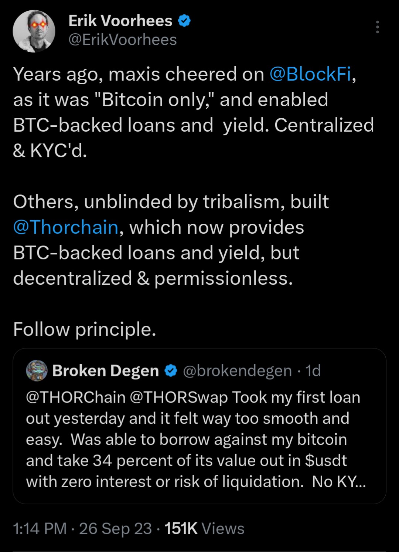This screenshot has width=399, height=552.
Task: Click the 26 Sep 23 date
Action: click(x=115, y=529)
